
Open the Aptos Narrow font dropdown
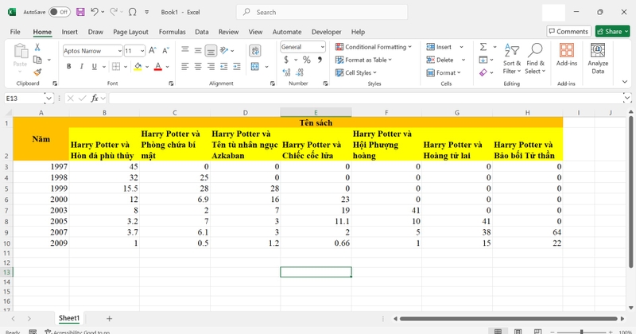click(120, 51)
